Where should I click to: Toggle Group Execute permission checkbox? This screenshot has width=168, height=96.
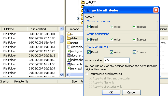click(134, 39)
